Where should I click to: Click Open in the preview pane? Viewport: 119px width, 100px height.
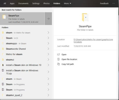64,54
